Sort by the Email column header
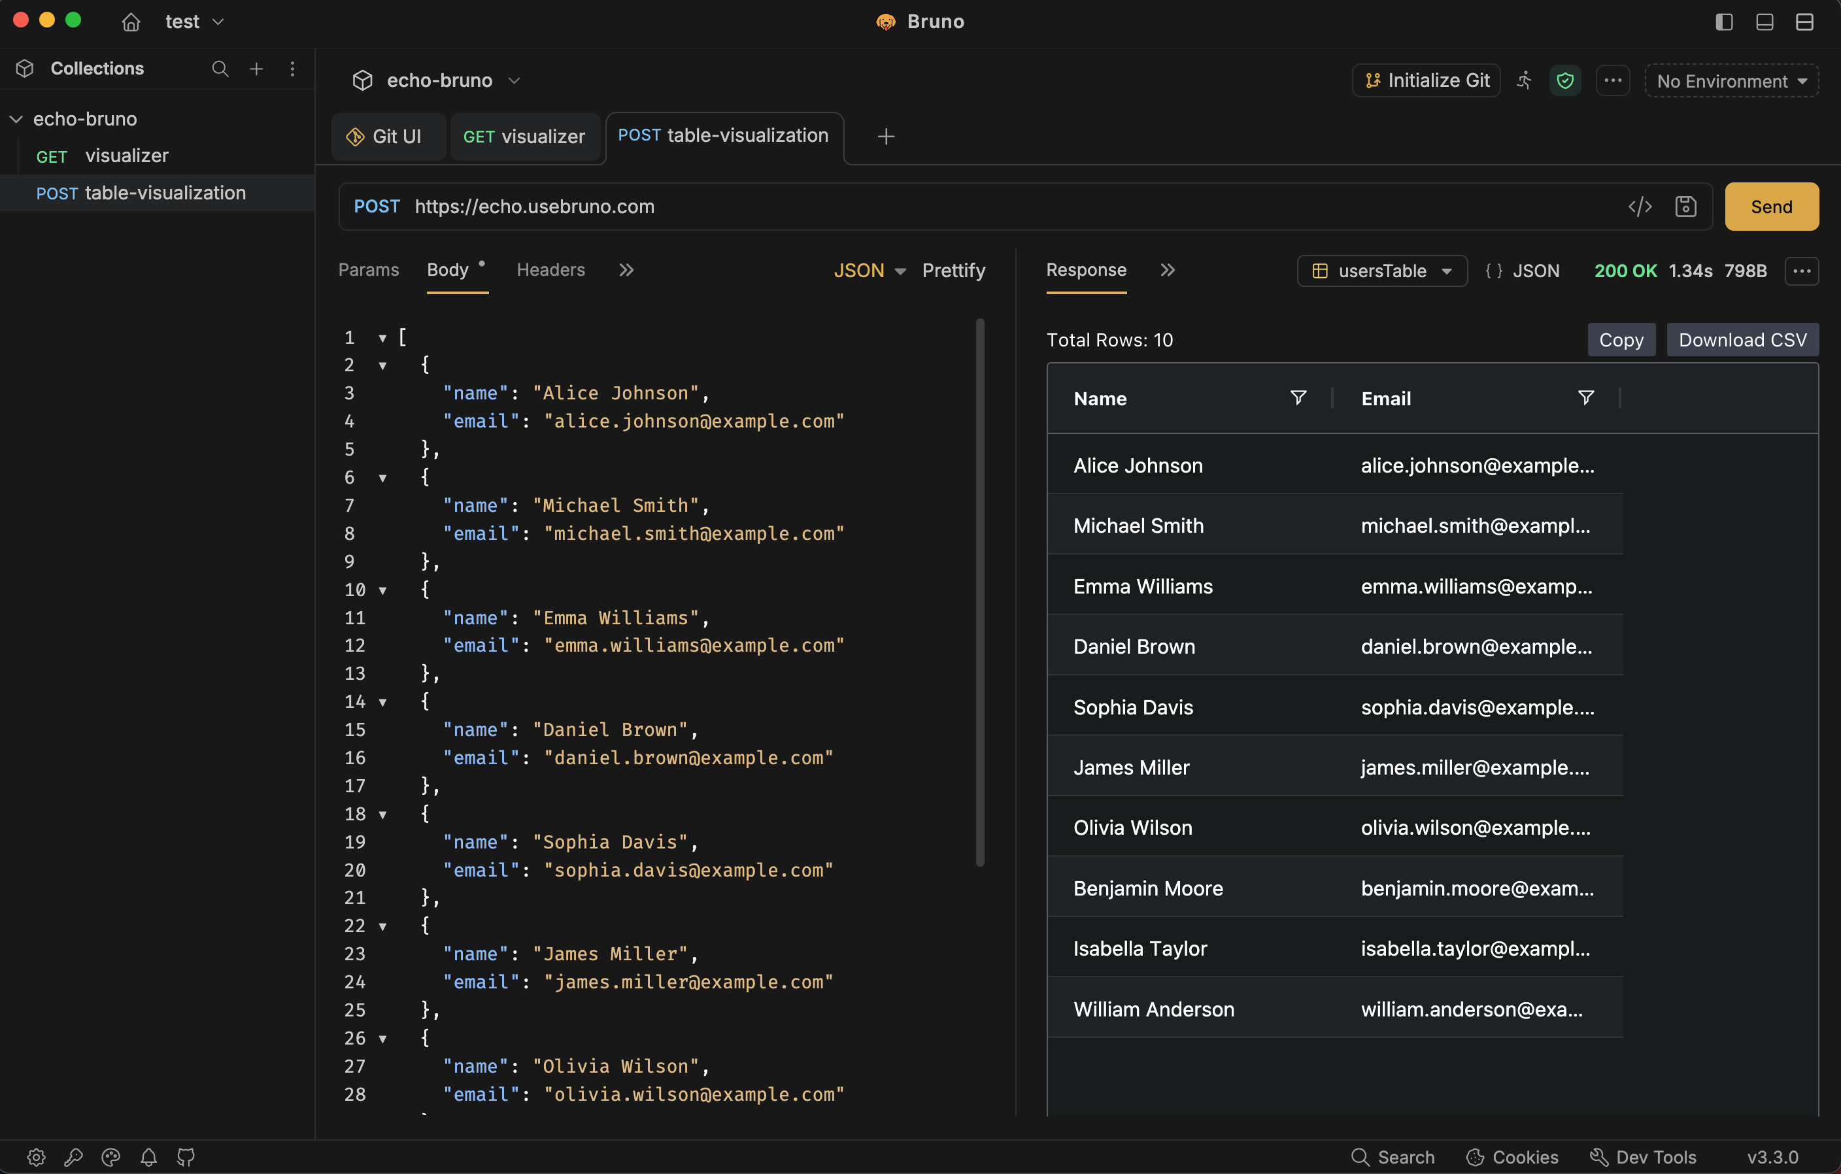The width and height of the screenshot is (1841, 1174). click(x=1386, y=398)
